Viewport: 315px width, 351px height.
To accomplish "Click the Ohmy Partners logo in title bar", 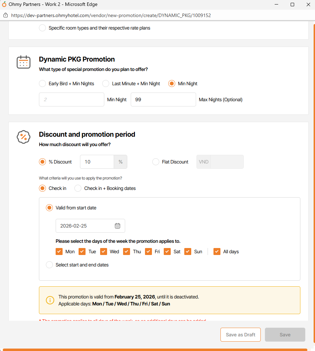I will [4, 5].
